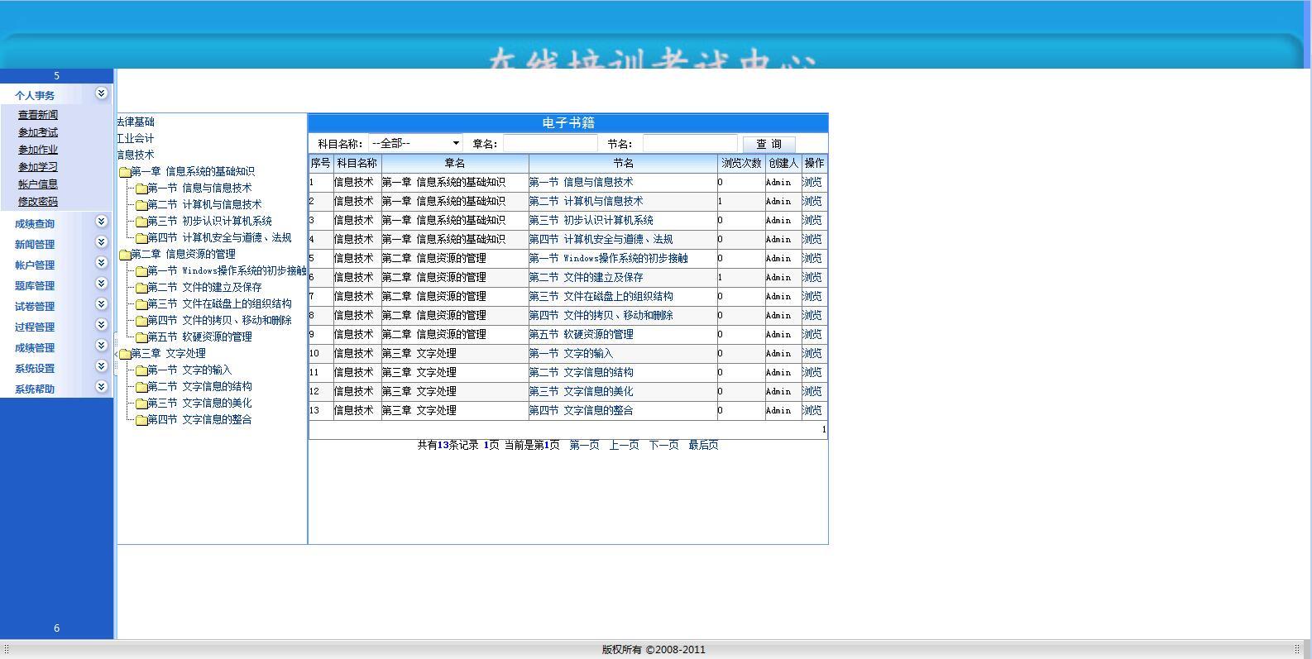Open the 修改密码 menu link
The height and width of the screenshot is (659, 1312).
pyautogui.click(x=38, y=202)
